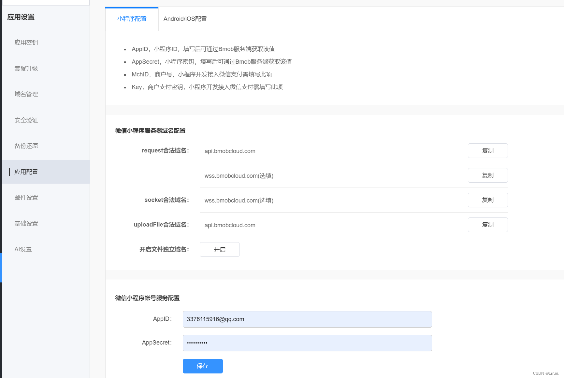Click the AppSecret password field
Image resolution: width=564 pixels, height=378 pixels.
(x=307, y=343)
